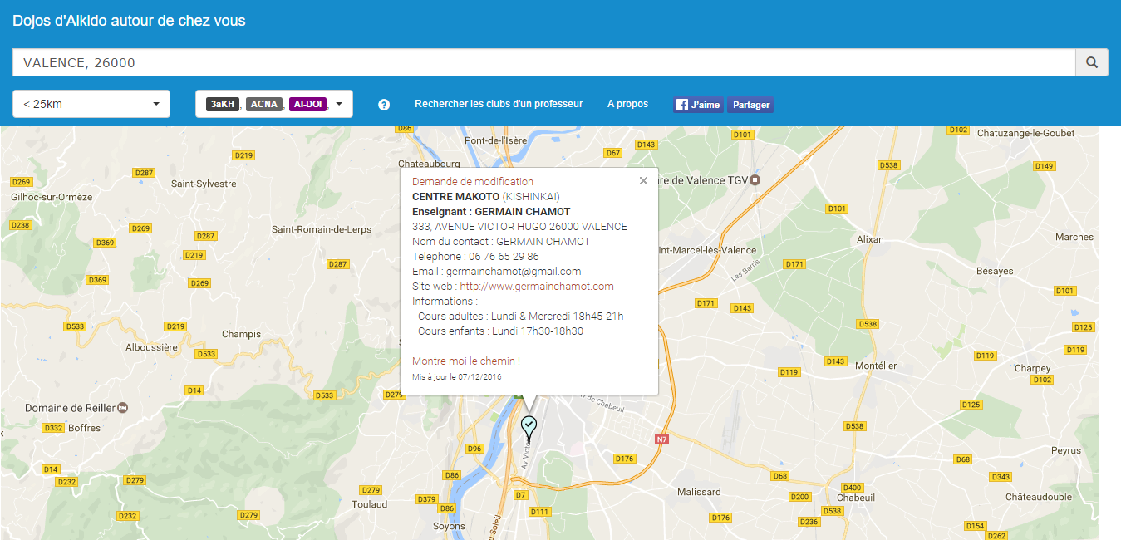The height and width of the screenshot is (540, 1121).
Task: Toggle the purple AI-DOI federation tag
Action: point(307,104)
